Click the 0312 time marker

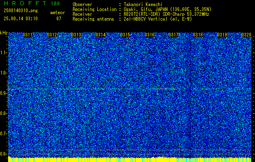pos(52,35)
